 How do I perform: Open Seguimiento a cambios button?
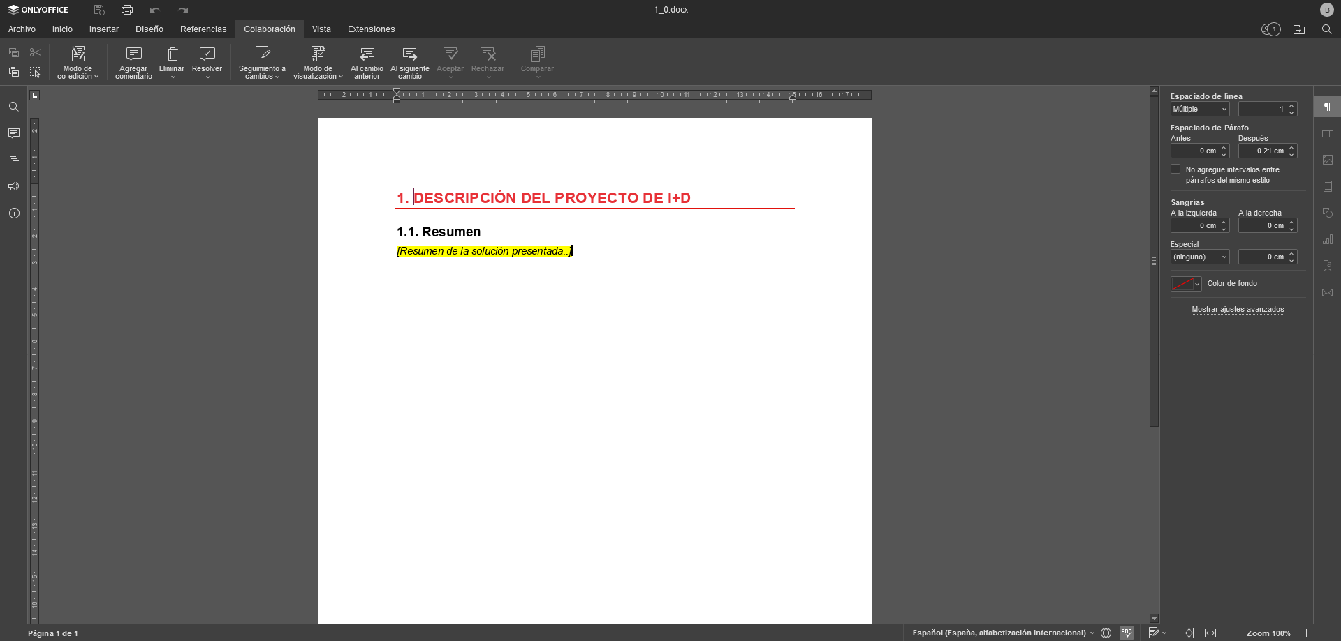pyautogui.click(x=262, y=61)
